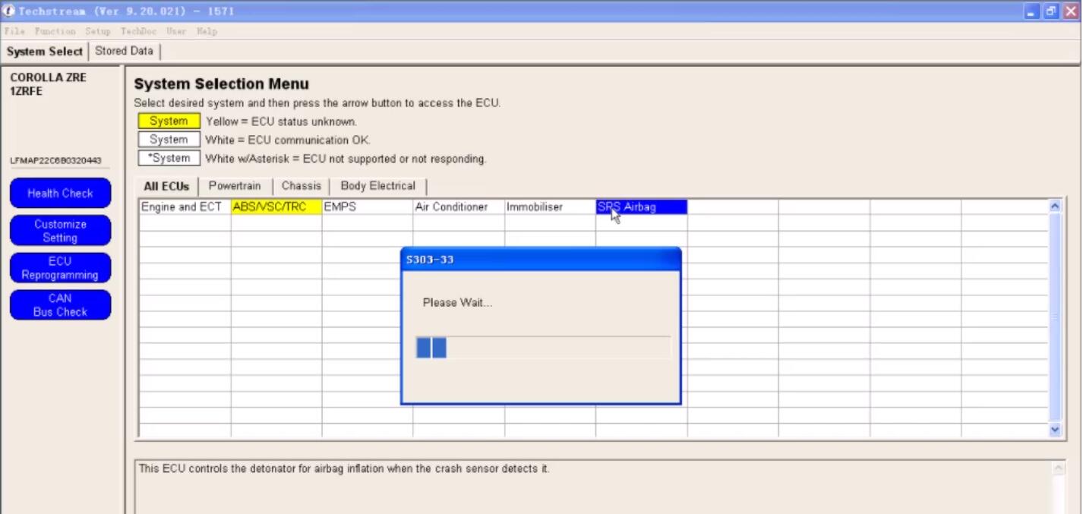
Task: Select the EMPS system cell
Action: tap(368, 207)
